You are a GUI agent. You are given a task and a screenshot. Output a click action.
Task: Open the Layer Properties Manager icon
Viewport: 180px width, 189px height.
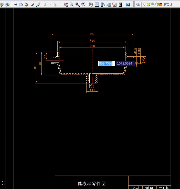coord(138,5)
